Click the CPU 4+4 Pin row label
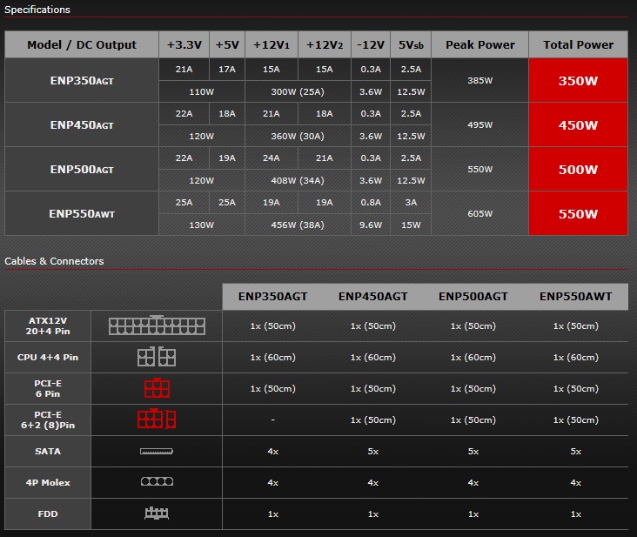637x537 pixels. [x=48, y=357]
